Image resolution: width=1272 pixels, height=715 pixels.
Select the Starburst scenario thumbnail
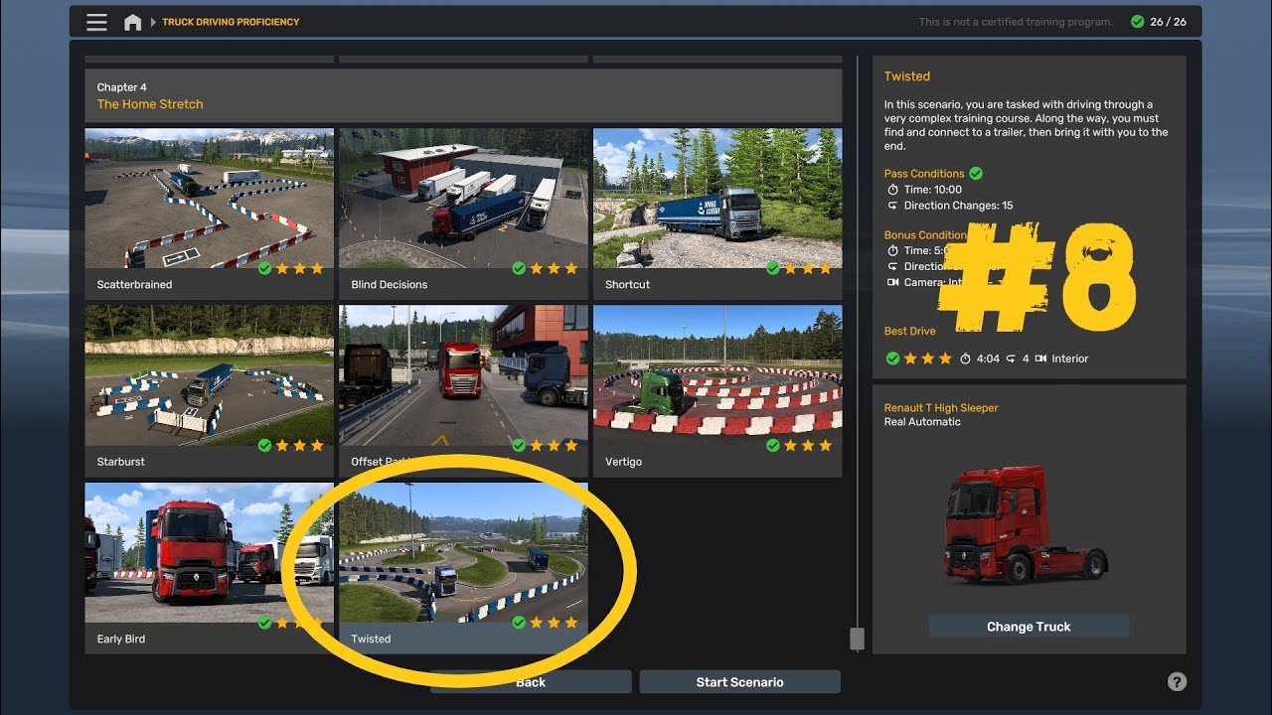tap(210, 375)
